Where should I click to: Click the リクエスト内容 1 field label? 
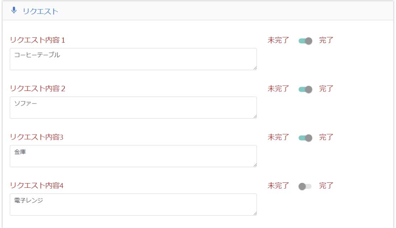pos(37,40)
